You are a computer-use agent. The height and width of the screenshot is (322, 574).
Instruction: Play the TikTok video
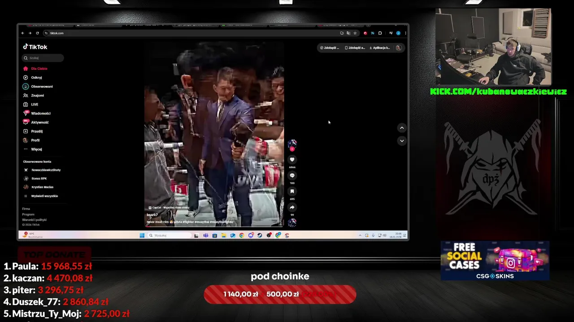click(214, 134)
